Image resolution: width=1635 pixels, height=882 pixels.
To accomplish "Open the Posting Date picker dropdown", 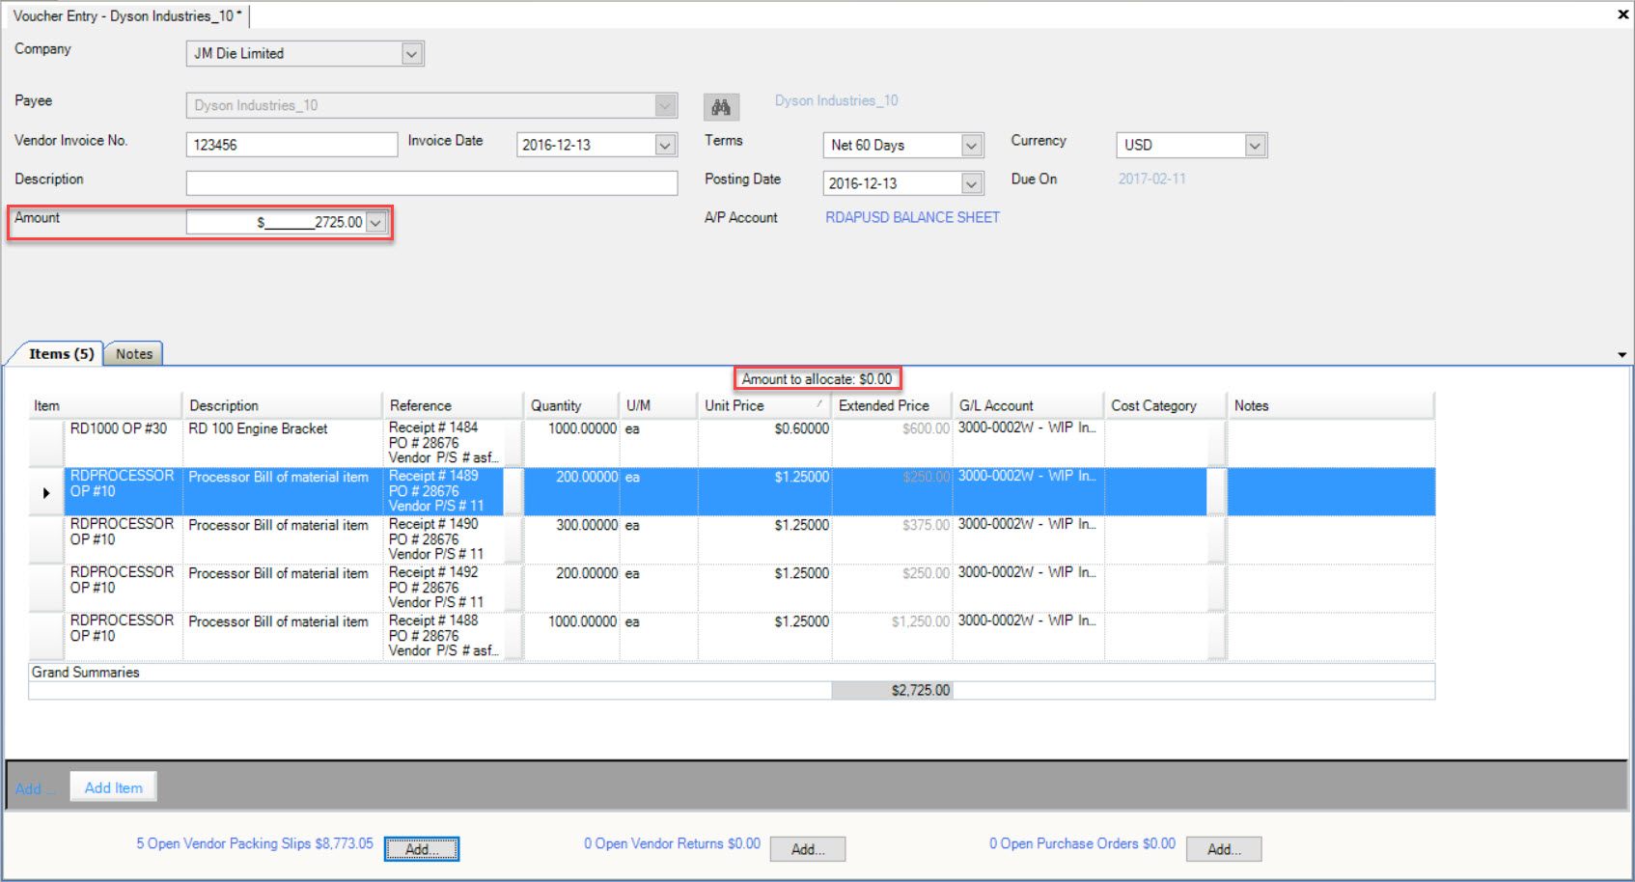I will click(x=972, y=183).
